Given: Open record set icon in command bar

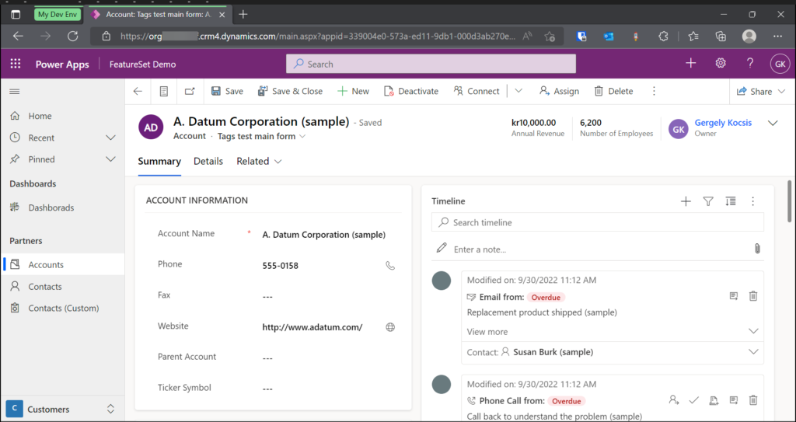Looking at the screenshot, I should (163, 92).
